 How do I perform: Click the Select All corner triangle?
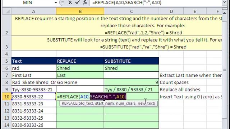tap(7, 11)
